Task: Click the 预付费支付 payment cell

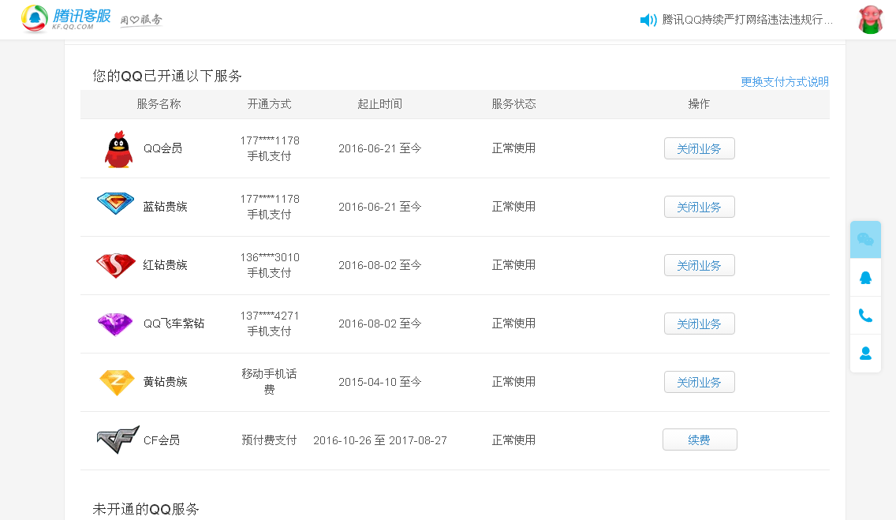Action: 269,440
